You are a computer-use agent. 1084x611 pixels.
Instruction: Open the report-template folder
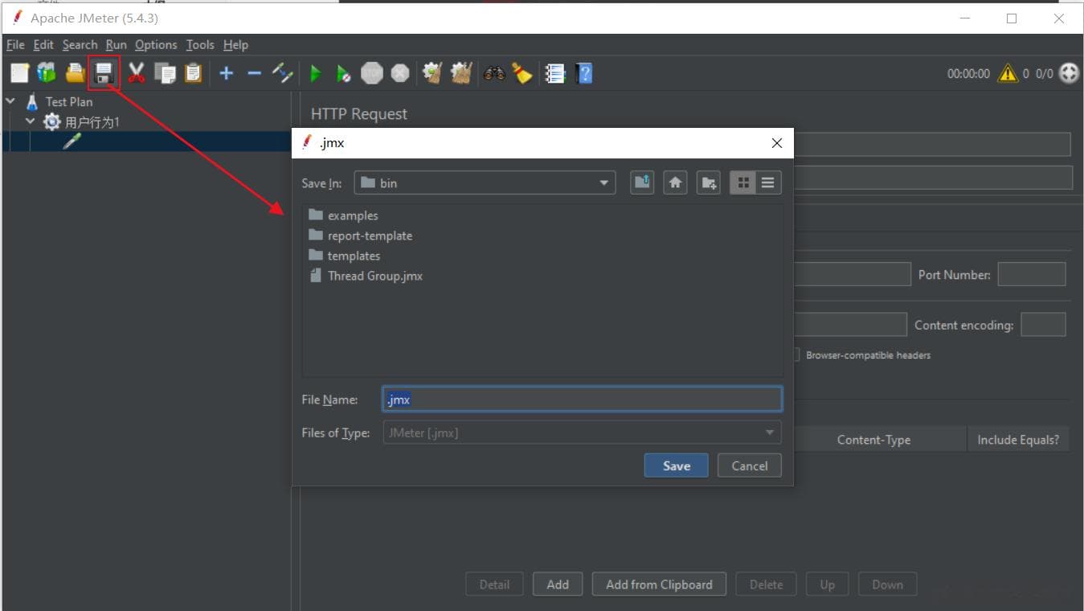[360, 236]
